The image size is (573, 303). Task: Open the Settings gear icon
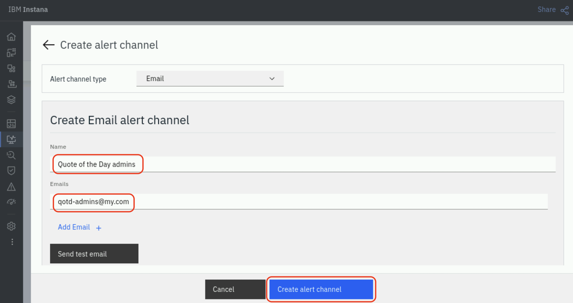pos(11,226)
